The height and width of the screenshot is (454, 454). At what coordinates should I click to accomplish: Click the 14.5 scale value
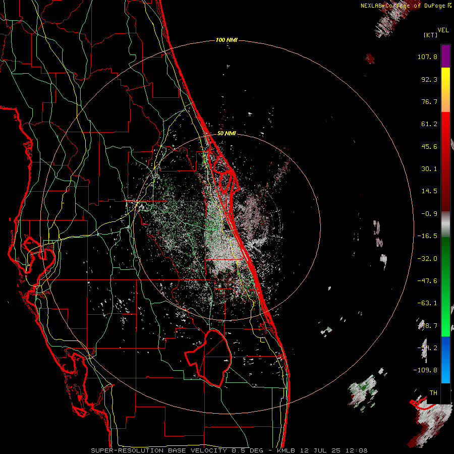pos(429,191)
